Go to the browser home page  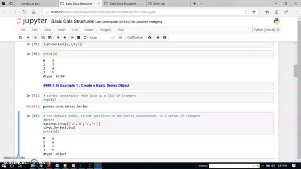click(34, 12)
